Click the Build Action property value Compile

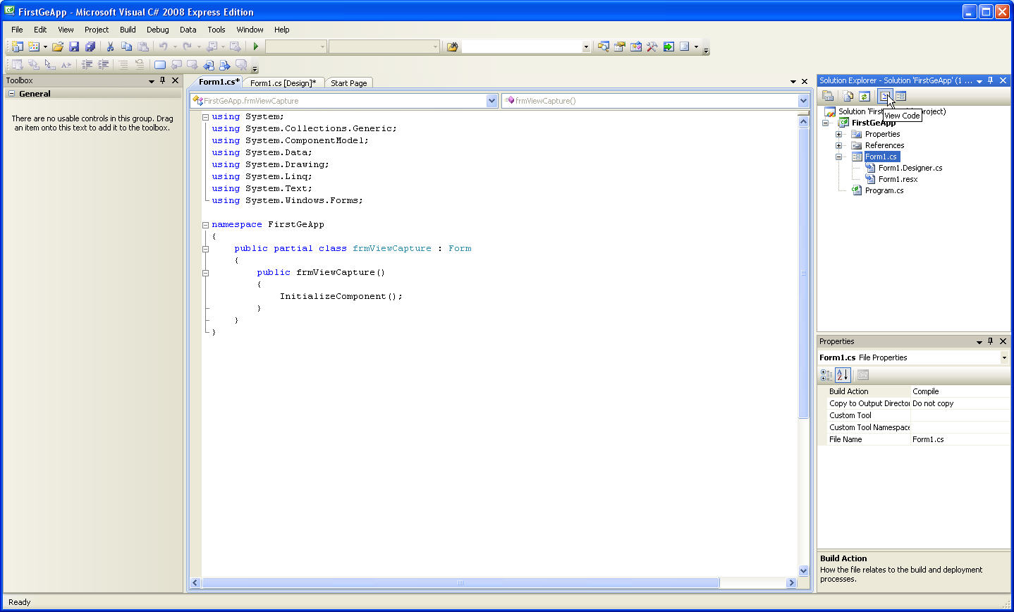(960, 391)
